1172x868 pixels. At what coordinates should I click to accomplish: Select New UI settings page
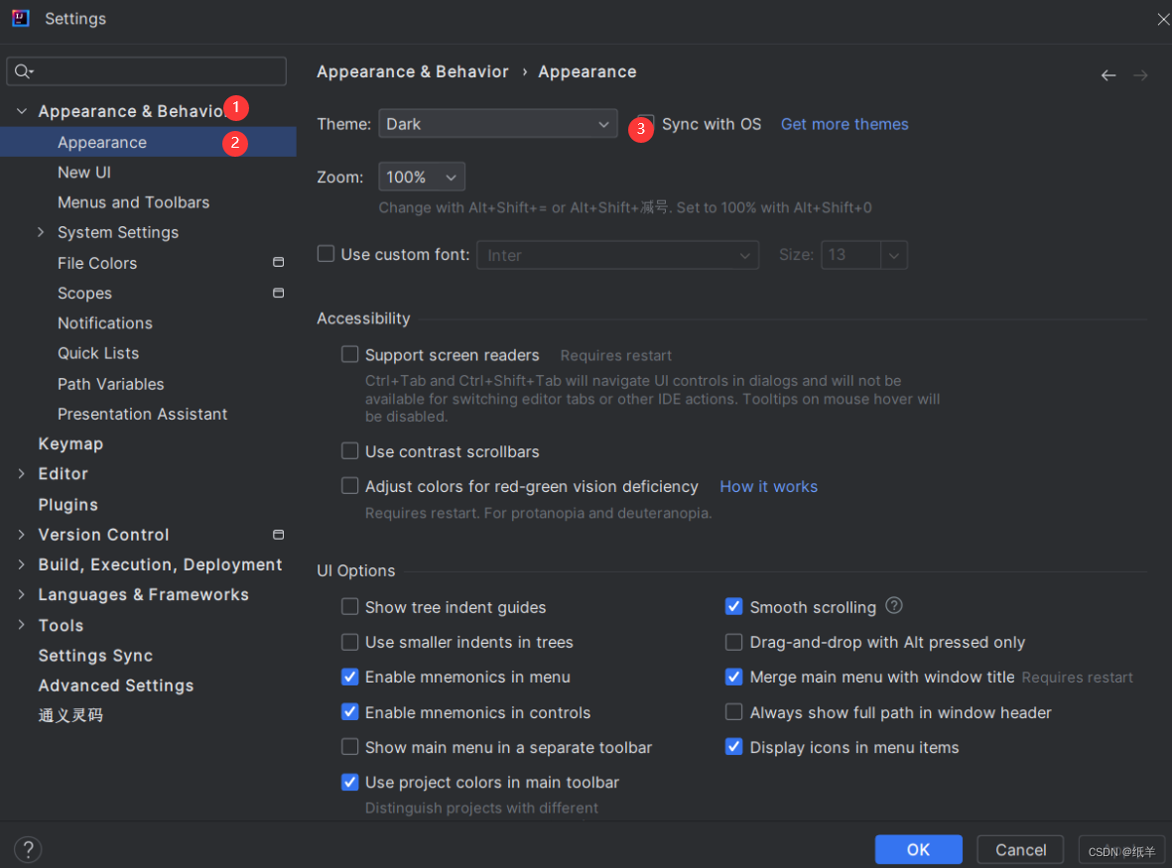point(84,173)
